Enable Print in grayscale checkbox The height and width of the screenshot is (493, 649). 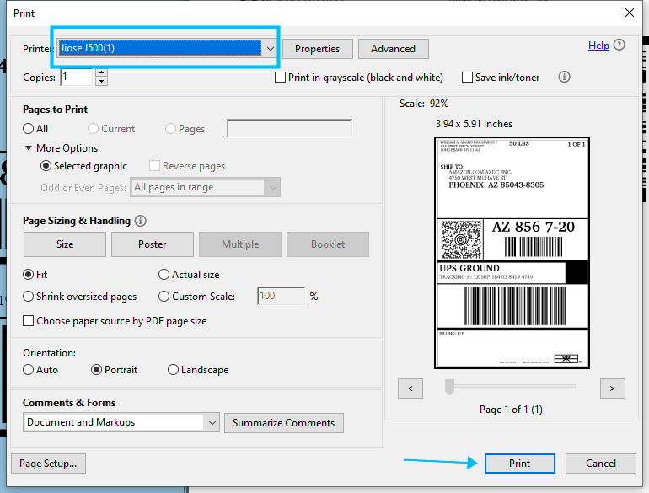click(x=280, y=78)
